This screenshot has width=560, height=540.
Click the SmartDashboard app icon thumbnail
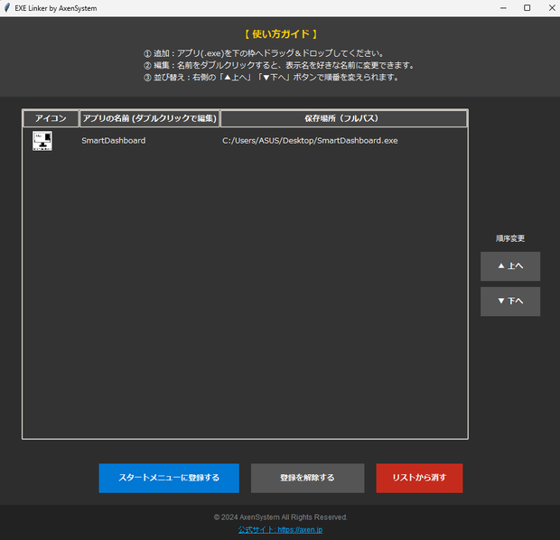(42, 141)
